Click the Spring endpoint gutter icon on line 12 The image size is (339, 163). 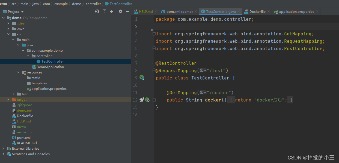point(147,100)
